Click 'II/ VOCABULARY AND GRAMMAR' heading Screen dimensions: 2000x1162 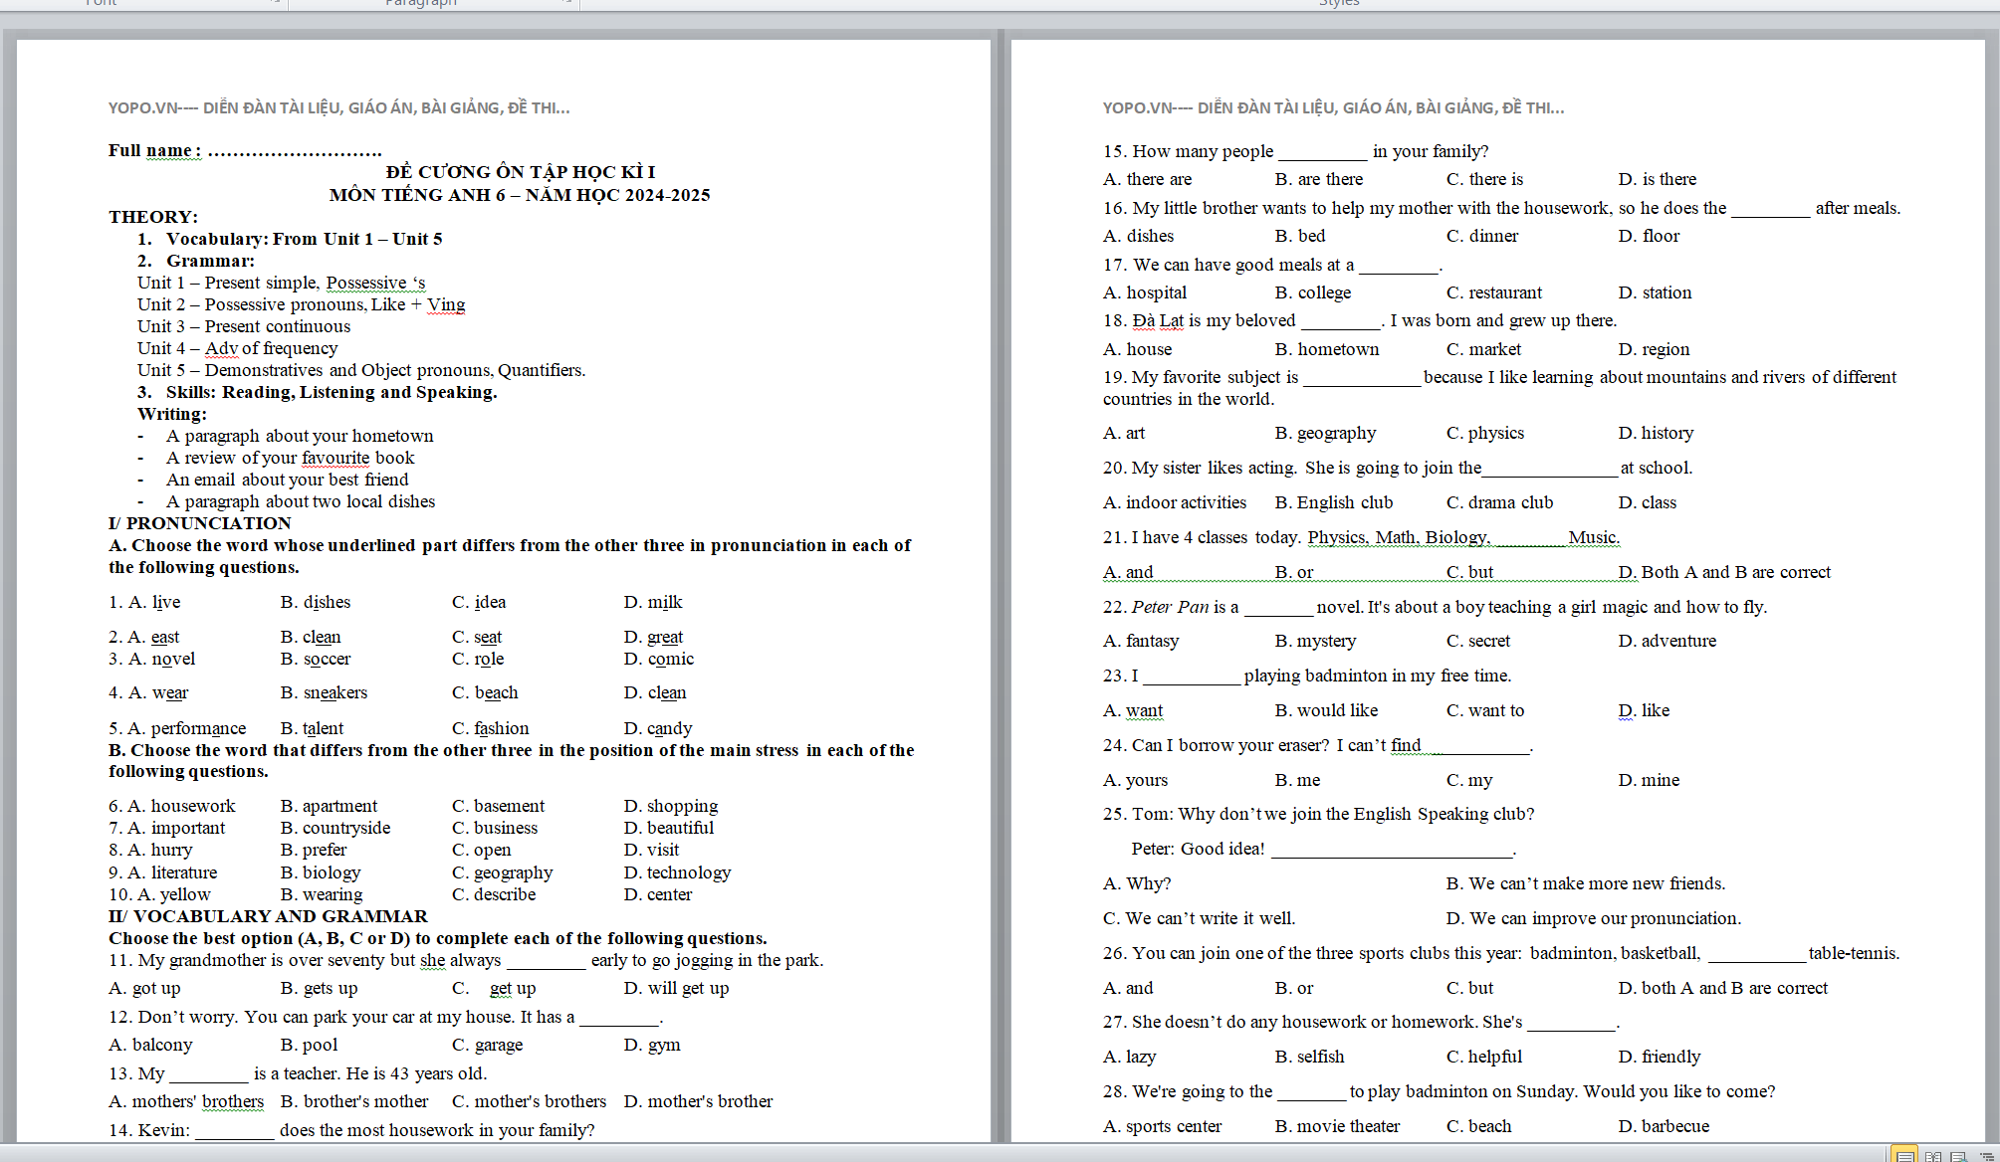268,916
